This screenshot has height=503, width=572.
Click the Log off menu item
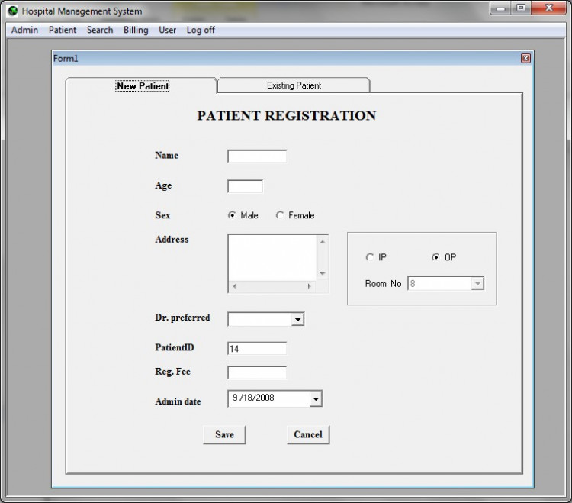click(x=201, y=30)
